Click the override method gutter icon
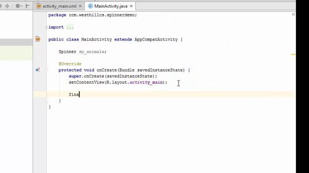This screenshot has height=173, width=309. tap(38, 70)
